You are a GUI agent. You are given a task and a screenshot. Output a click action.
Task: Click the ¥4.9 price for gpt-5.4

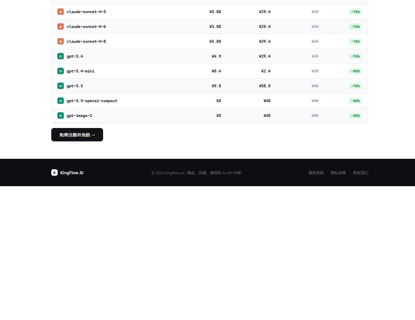coord(216,56)
